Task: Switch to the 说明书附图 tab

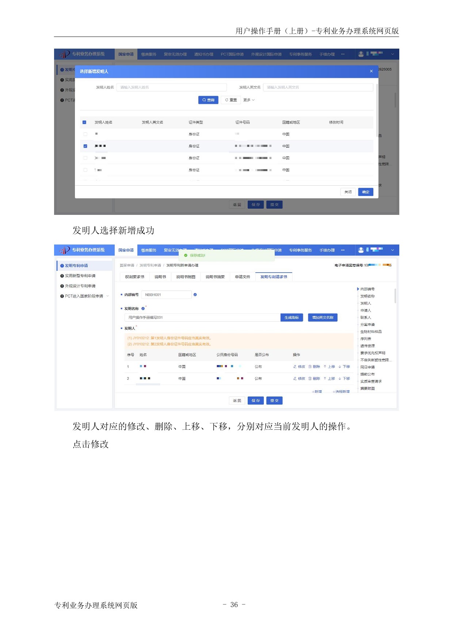Action: (186, 277)
